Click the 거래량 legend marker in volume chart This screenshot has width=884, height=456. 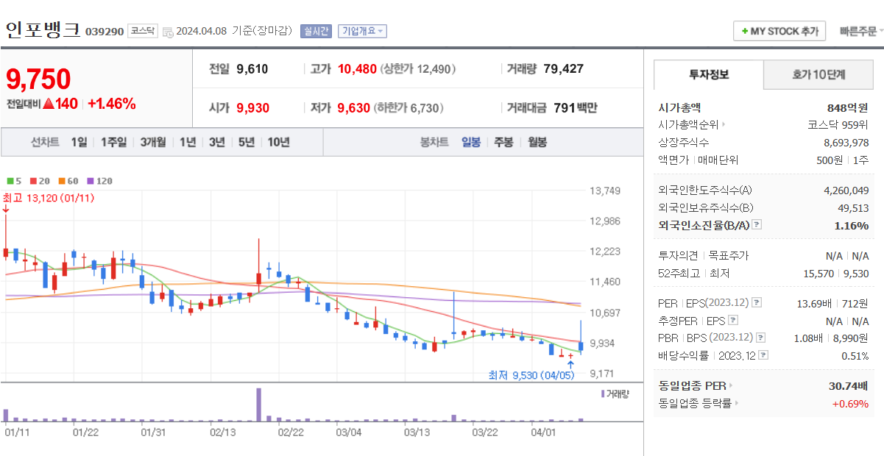tap(603, 393)
